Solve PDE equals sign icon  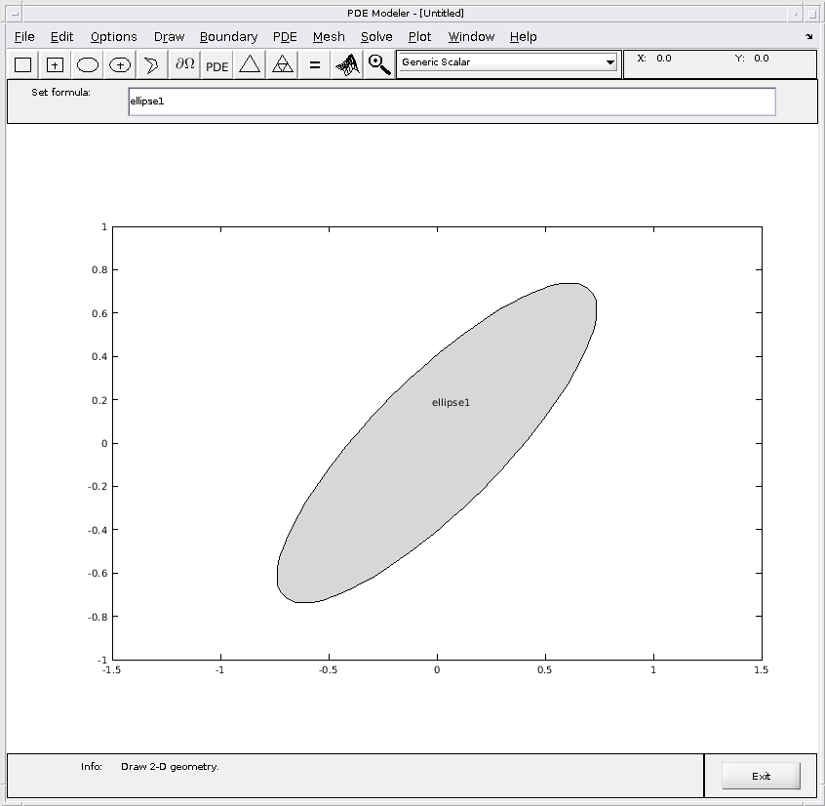coord(315,64)
